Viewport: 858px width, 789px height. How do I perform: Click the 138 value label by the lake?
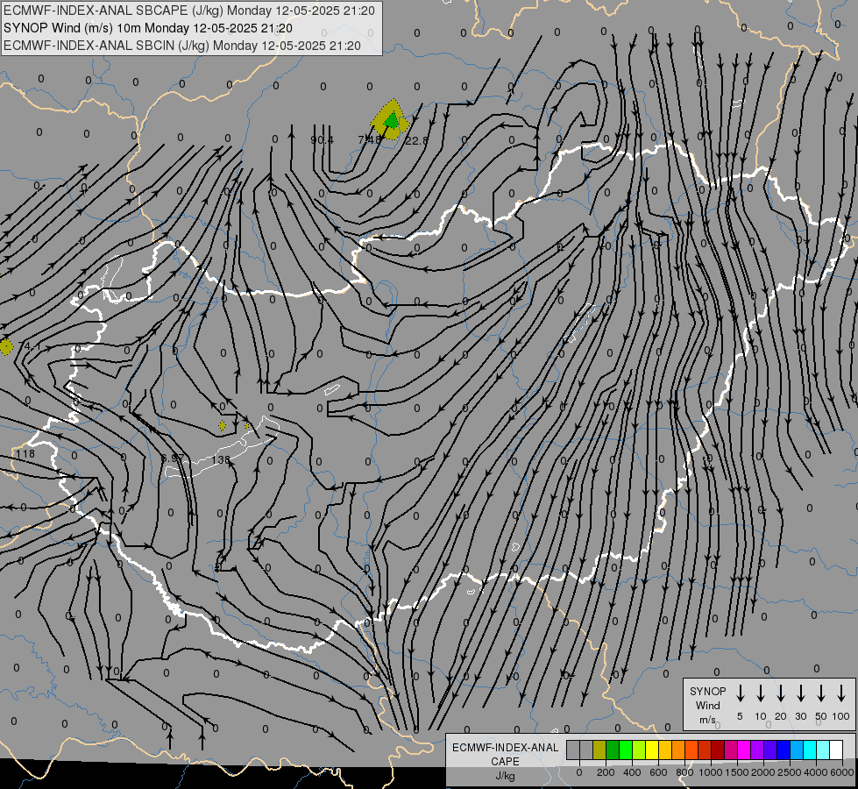point(221,460)
